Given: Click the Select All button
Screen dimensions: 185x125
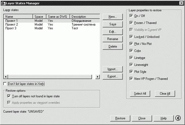Looking at the screenshot, I should (140, 94).
